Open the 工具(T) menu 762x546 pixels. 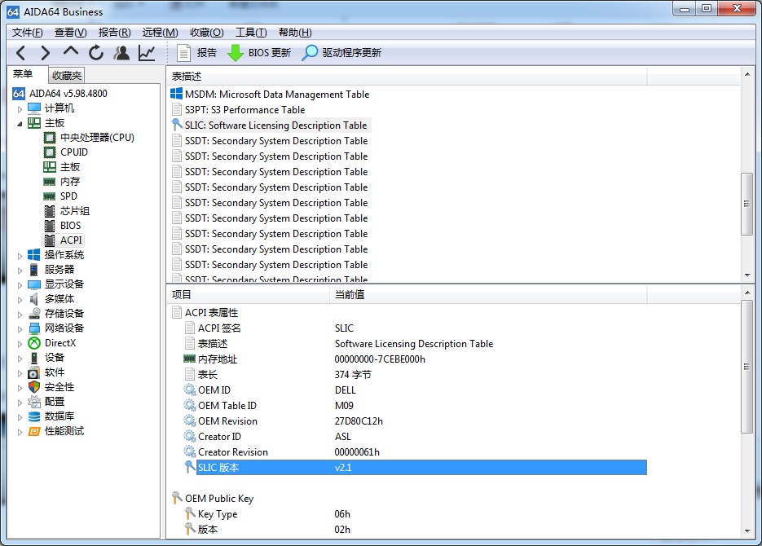[250, 33]
